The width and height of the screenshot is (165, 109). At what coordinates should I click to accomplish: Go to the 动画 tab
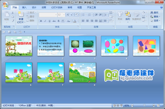(44, 7)
